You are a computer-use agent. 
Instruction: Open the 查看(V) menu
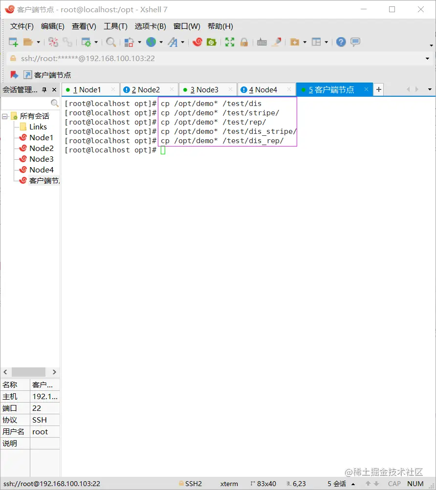tap(84, 26)
